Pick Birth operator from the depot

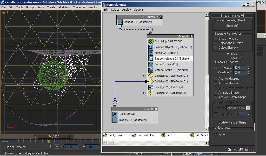pyautogui.click(x=166, y=135)
